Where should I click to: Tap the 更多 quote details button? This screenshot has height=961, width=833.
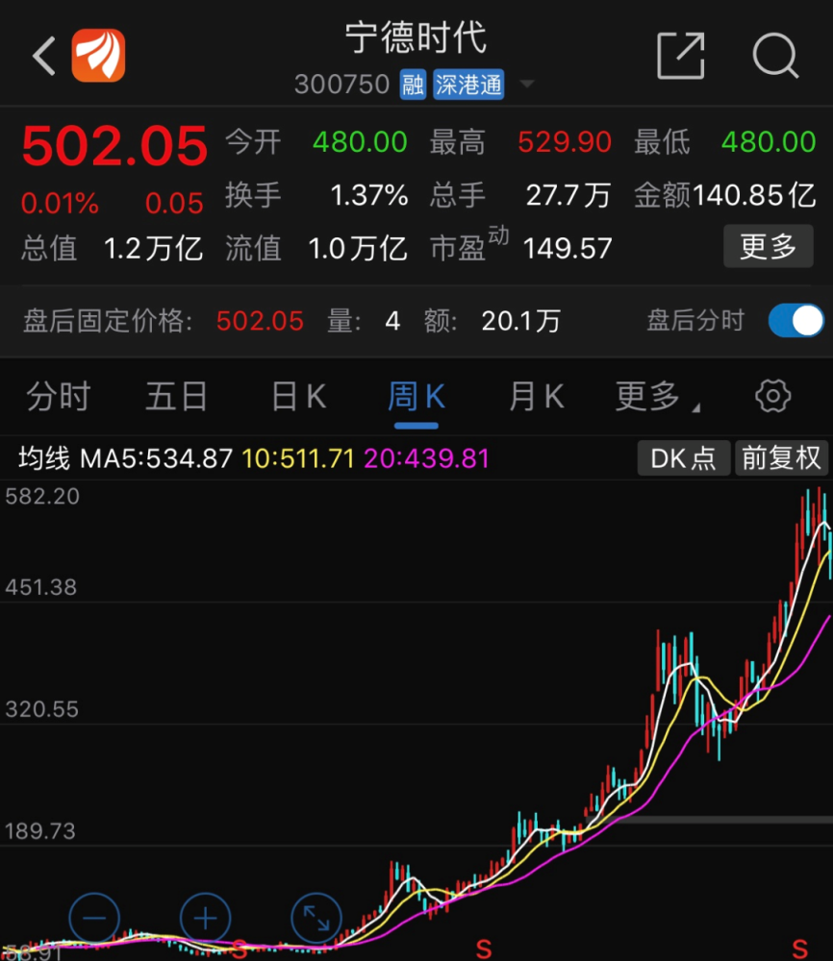768,246
